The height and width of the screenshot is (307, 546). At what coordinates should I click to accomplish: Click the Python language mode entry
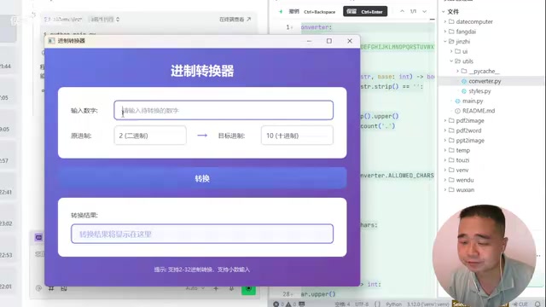[394, 304]
